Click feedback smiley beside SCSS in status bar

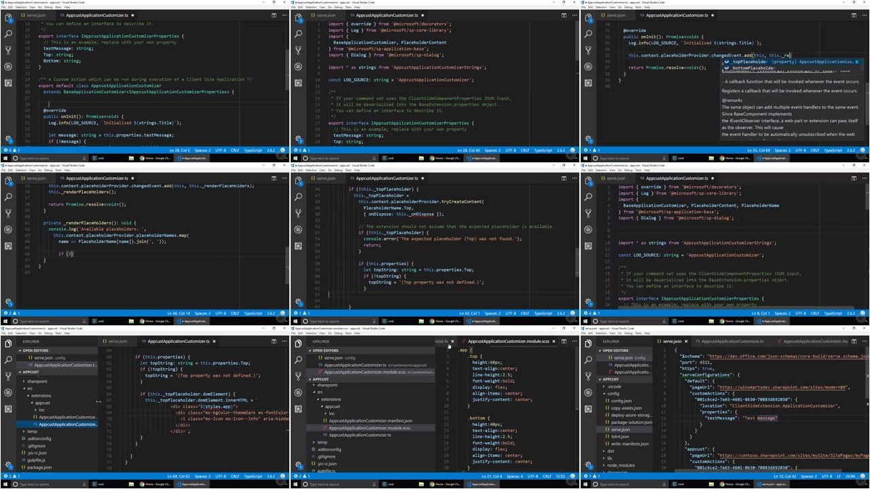point(573,476)
